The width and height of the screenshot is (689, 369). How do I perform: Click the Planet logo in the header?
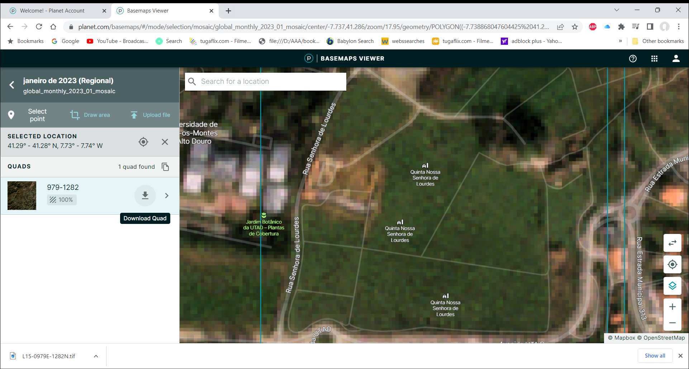(309, 58)
